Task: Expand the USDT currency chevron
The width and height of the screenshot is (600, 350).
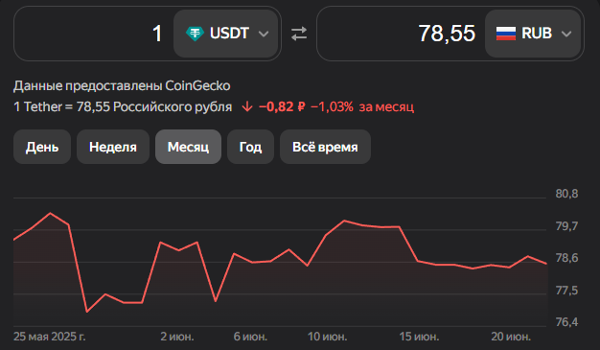Action: point(264,35)
